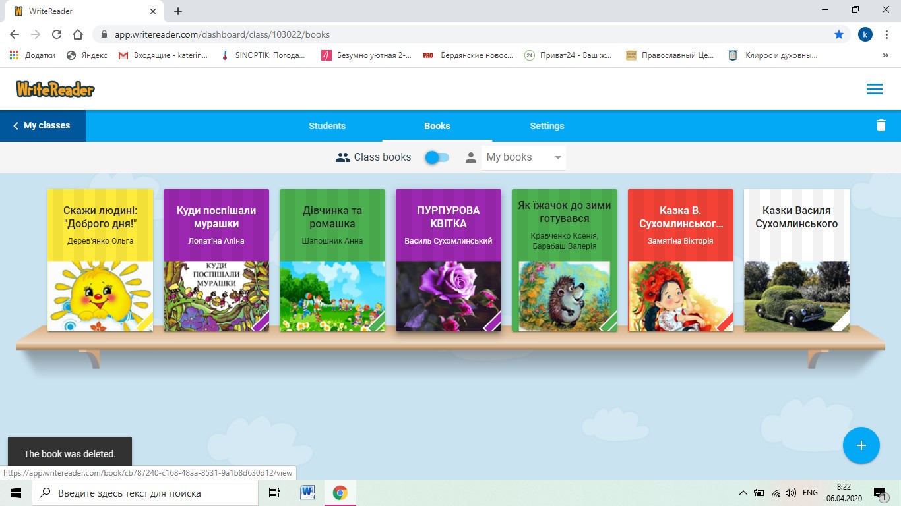Open the Chrome profile avatar icon

coord(865,34)
